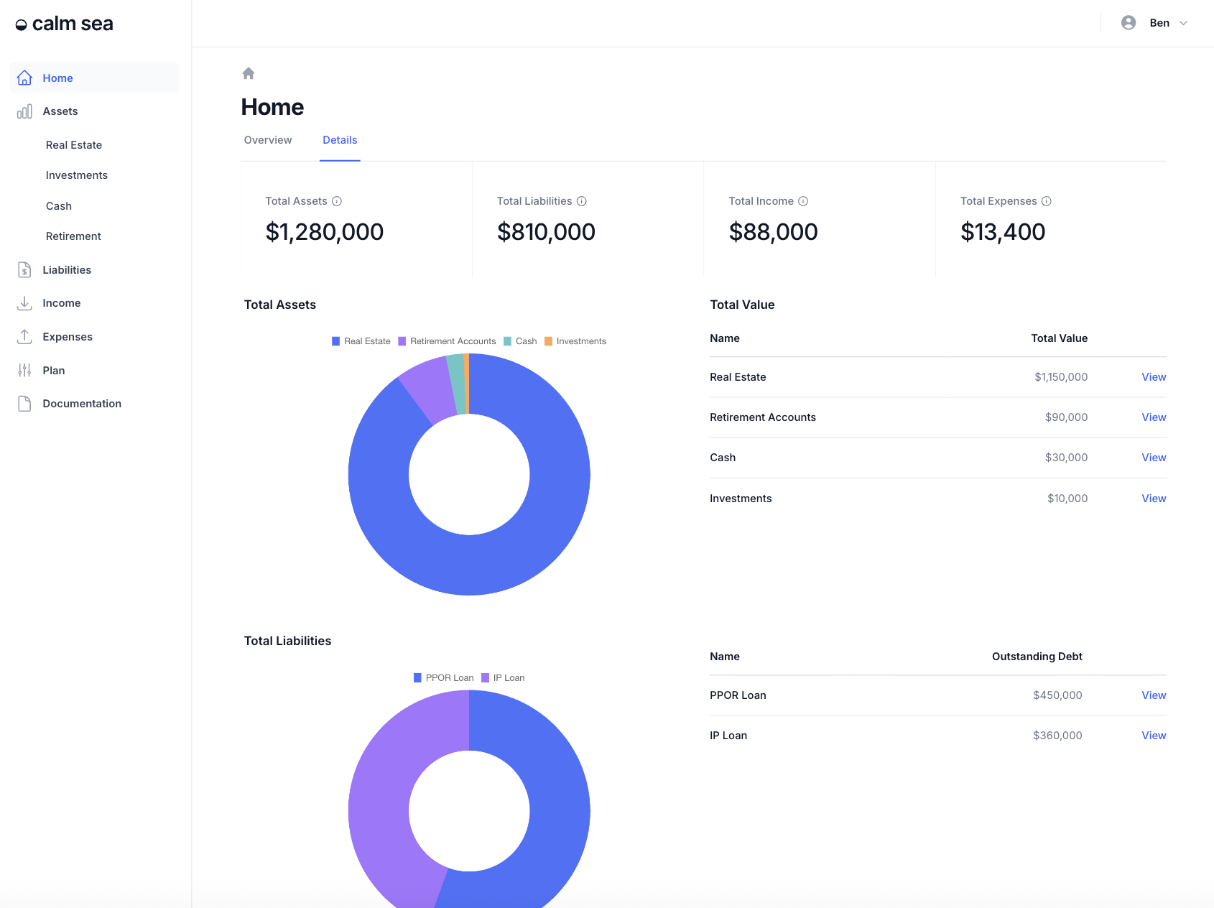Click the Documentation page icon
1214x908 pixels.
tap(24, 404)
